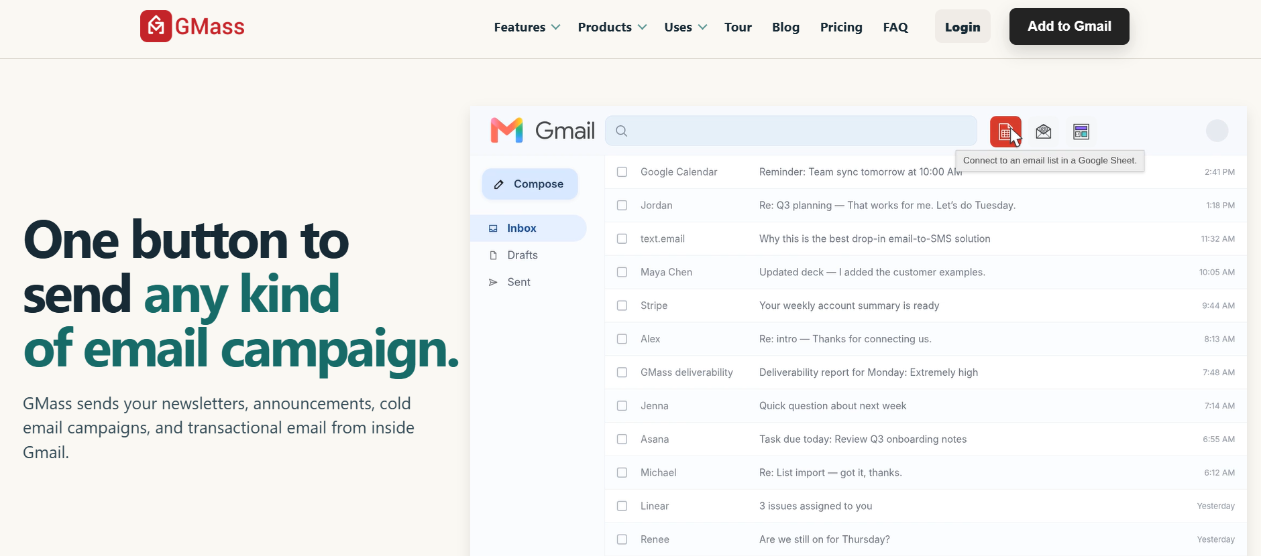Tick the checkbox next to Michael
This screenshot has height=556, width=1261.
click(622, 473)
